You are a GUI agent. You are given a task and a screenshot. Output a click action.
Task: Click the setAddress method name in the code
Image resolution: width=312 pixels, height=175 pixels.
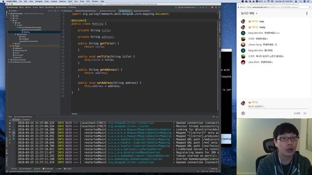click(105, 83)
